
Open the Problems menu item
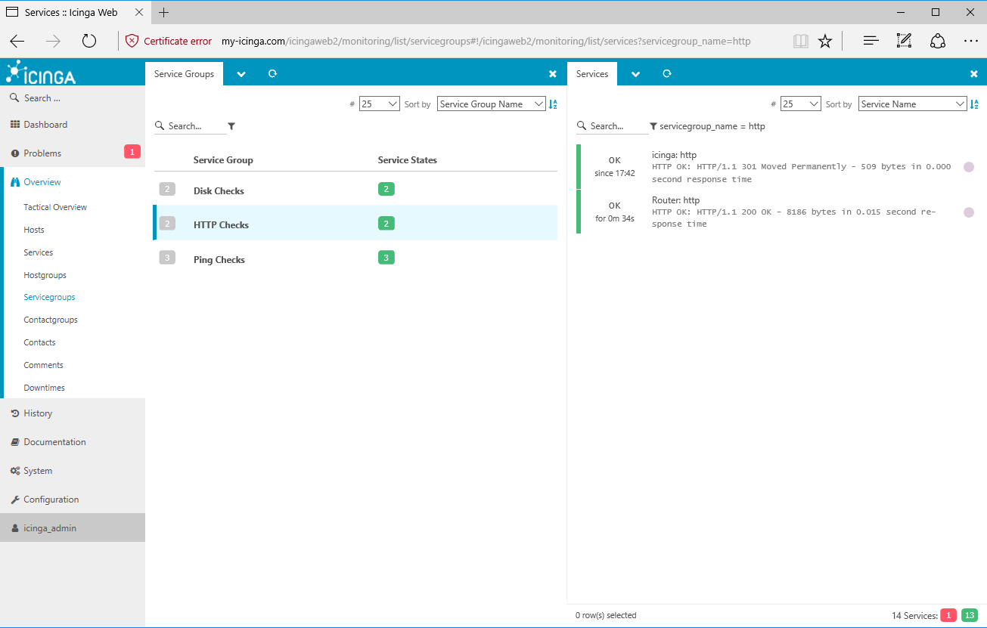[42, 153]
